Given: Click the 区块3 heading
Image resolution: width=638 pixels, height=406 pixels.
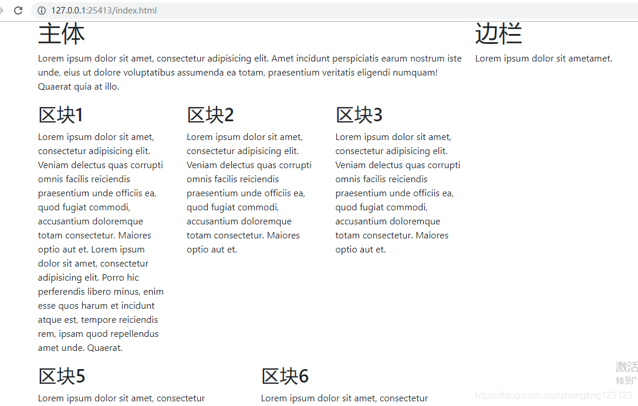Looking at the screenshot, I should click(x=359, y=115).
